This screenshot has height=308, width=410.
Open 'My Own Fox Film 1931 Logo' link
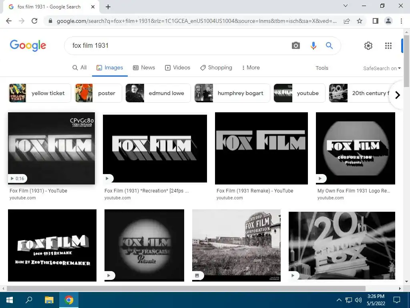click(x=354, y=190)
